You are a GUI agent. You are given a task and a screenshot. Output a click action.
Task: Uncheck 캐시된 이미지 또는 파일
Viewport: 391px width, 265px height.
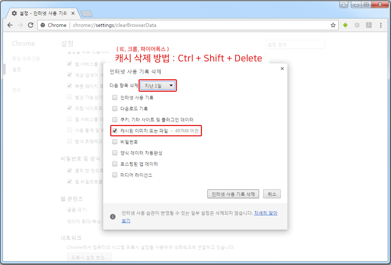[115, 130]
